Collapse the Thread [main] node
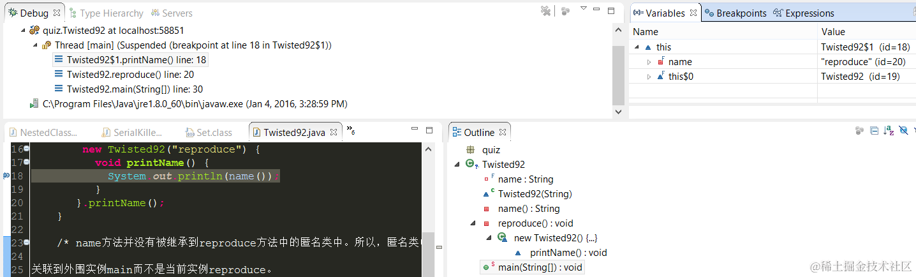916x277 pixels. [35, 45]
